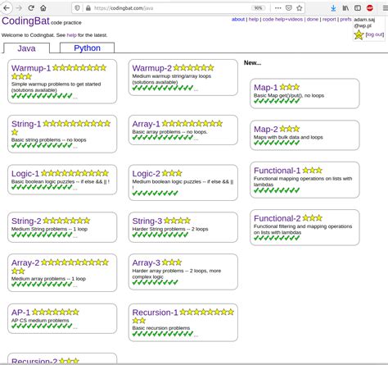Open the code help+videos link
388x365 pixels.
click(282, 19)
